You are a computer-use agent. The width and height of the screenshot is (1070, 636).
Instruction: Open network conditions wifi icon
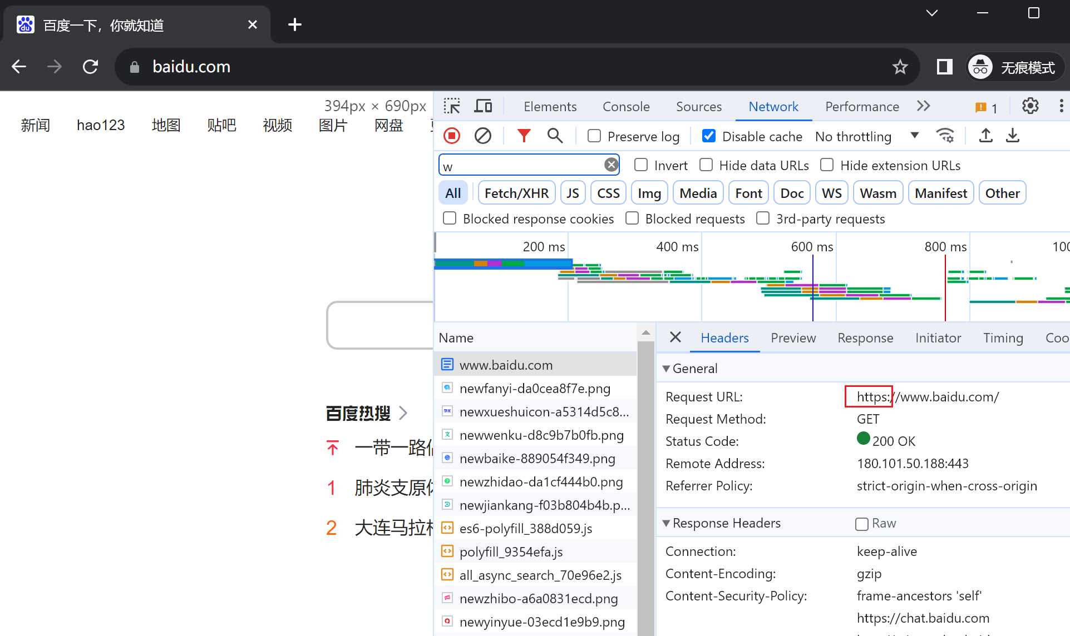click(945, 136)
